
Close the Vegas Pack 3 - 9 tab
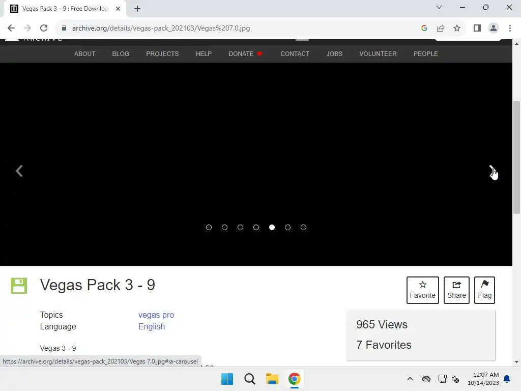[x=118, y=9]
